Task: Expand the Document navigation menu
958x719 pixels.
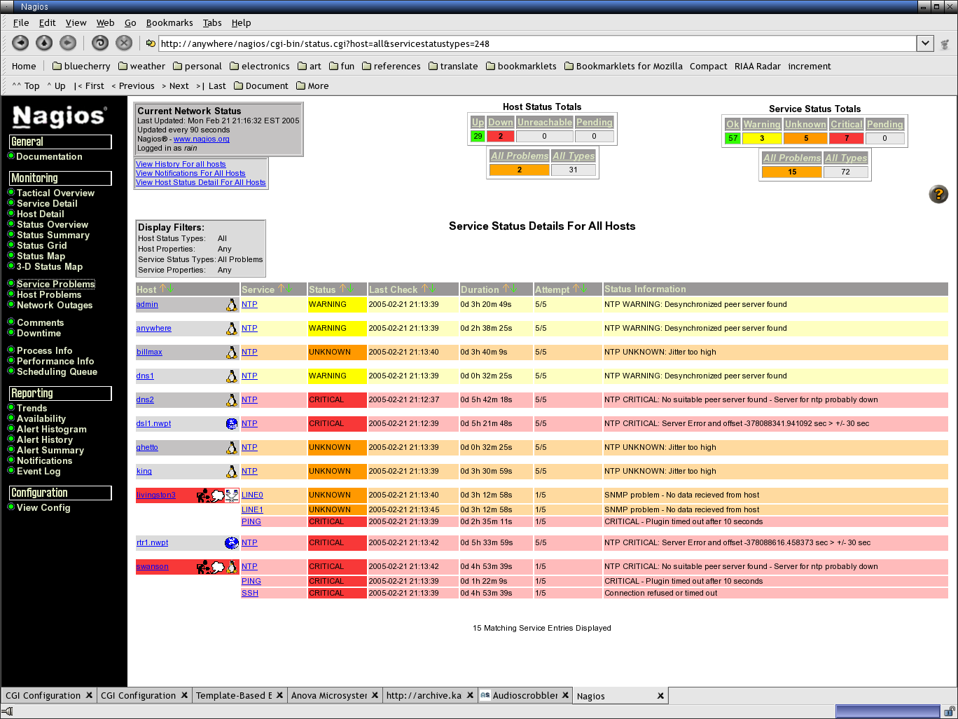Action: pos(261,85)
